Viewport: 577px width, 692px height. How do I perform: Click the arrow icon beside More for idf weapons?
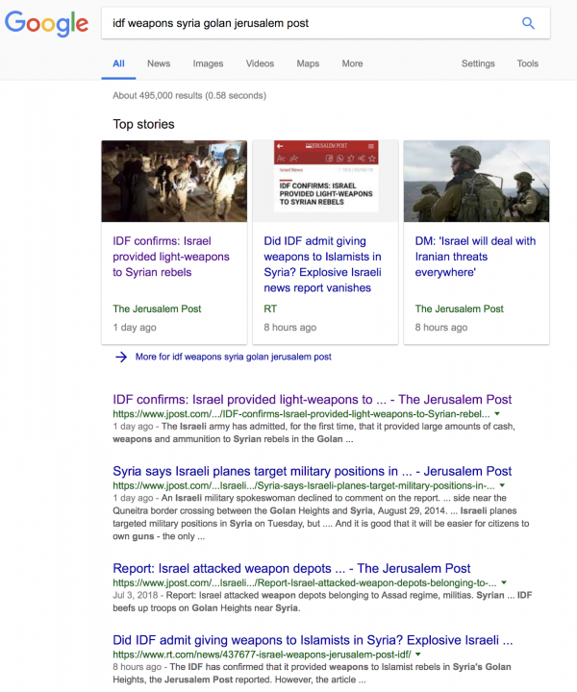pyautogui.click(x=121, y=357)
